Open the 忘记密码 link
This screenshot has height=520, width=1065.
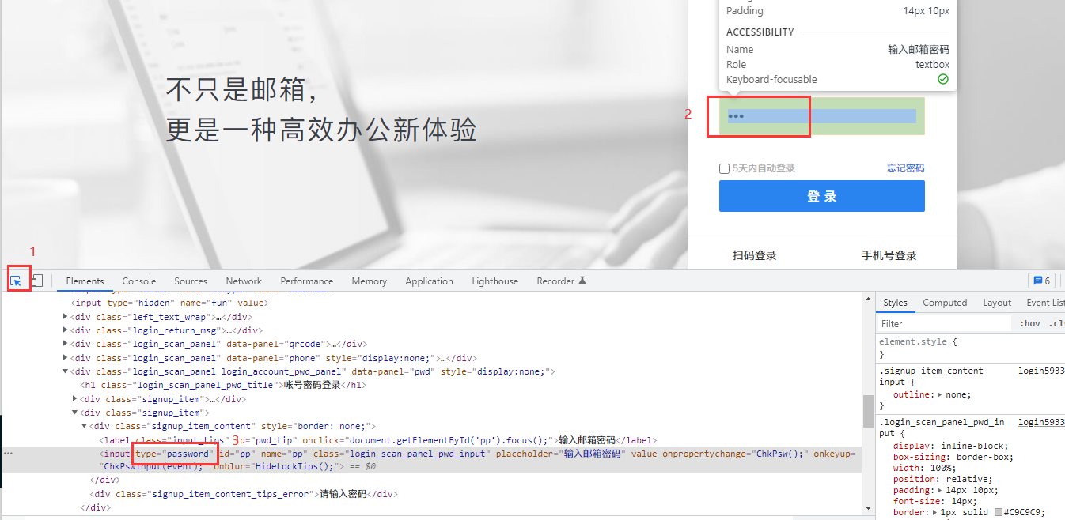[905, 168]
